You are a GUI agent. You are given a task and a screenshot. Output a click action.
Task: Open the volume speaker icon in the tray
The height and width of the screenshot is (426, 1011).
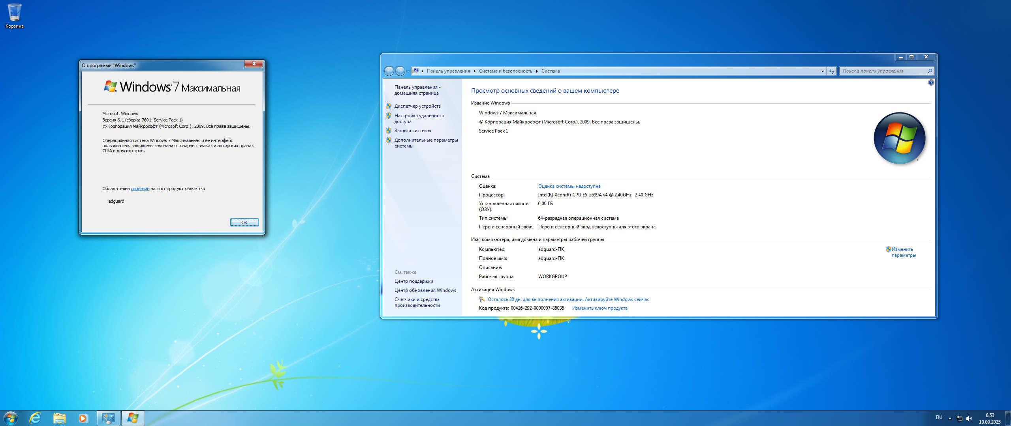(x=969, y=418)
